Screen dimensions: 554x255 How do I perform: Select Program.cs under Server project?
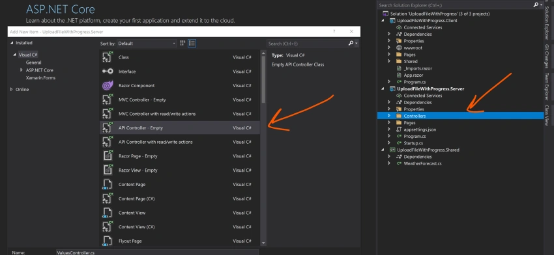point(415,136)
